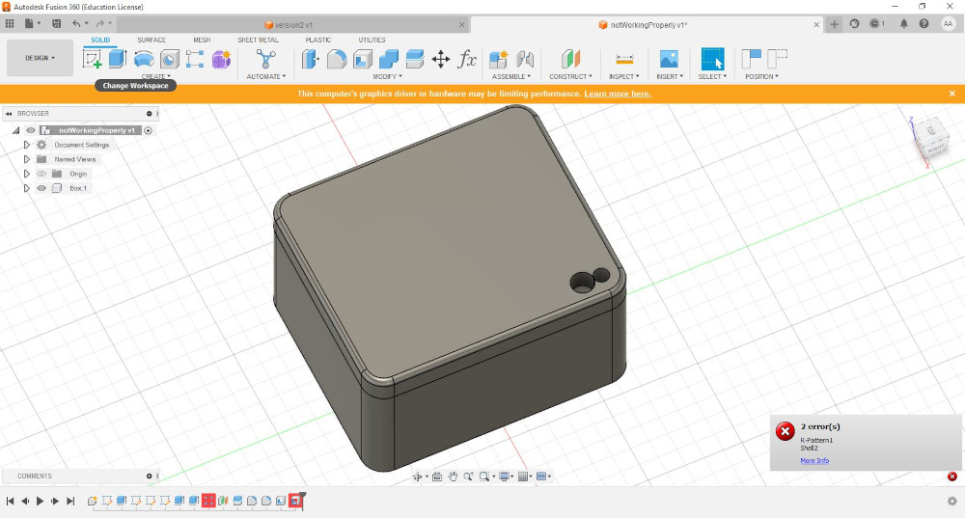Screen dimensions: 965x518
Task: Play the timeline
Action: click(x=40, y=501)
